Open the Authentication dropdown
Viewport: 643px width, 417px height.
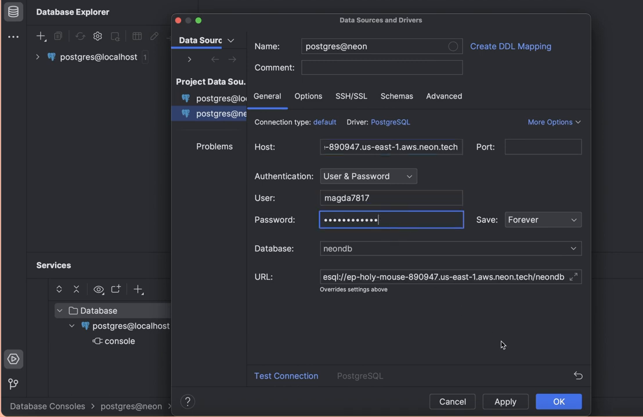pos(368,176)
